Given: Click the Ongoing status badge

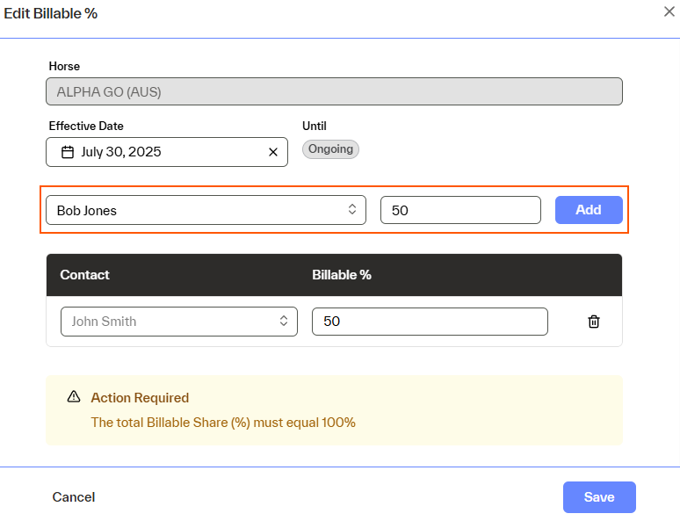Looking at the screenshot, I should tap(330, 149).
